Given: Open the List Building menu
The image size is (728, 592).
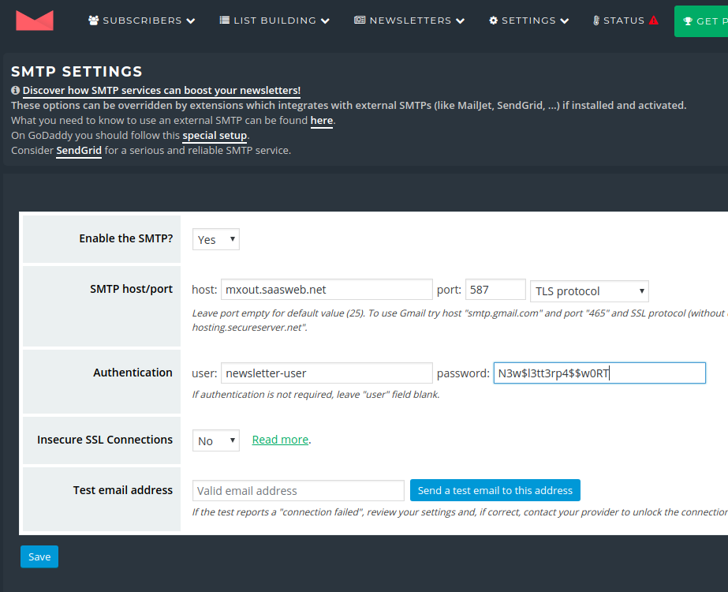Looking at the screenshot, I should tap(274, 21).
